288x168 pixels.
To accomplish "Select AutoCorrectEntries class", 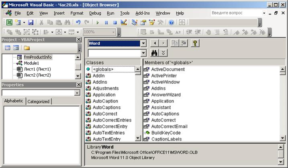I will click(x=112, y=120).
